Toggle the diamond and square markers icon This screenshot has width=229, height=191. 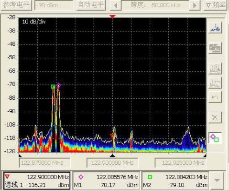coord(215,138)
